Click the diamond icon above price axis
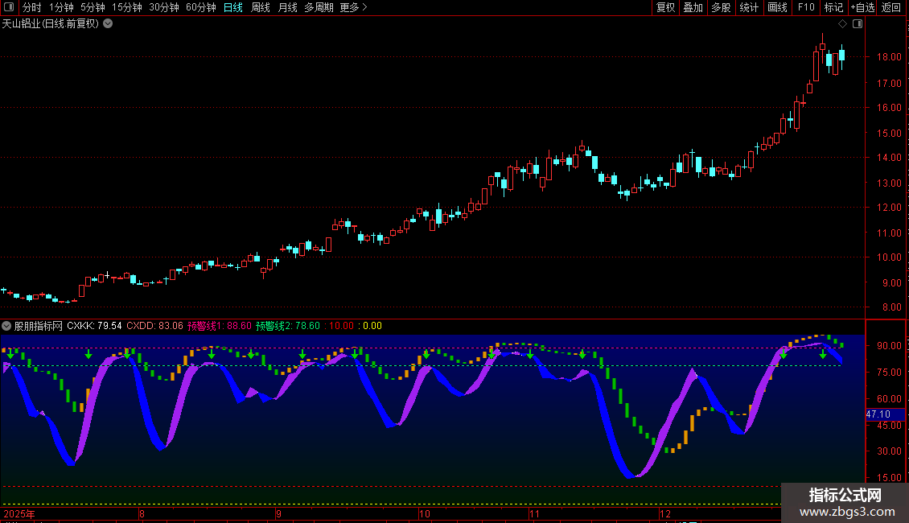 (x=842, y=23)
